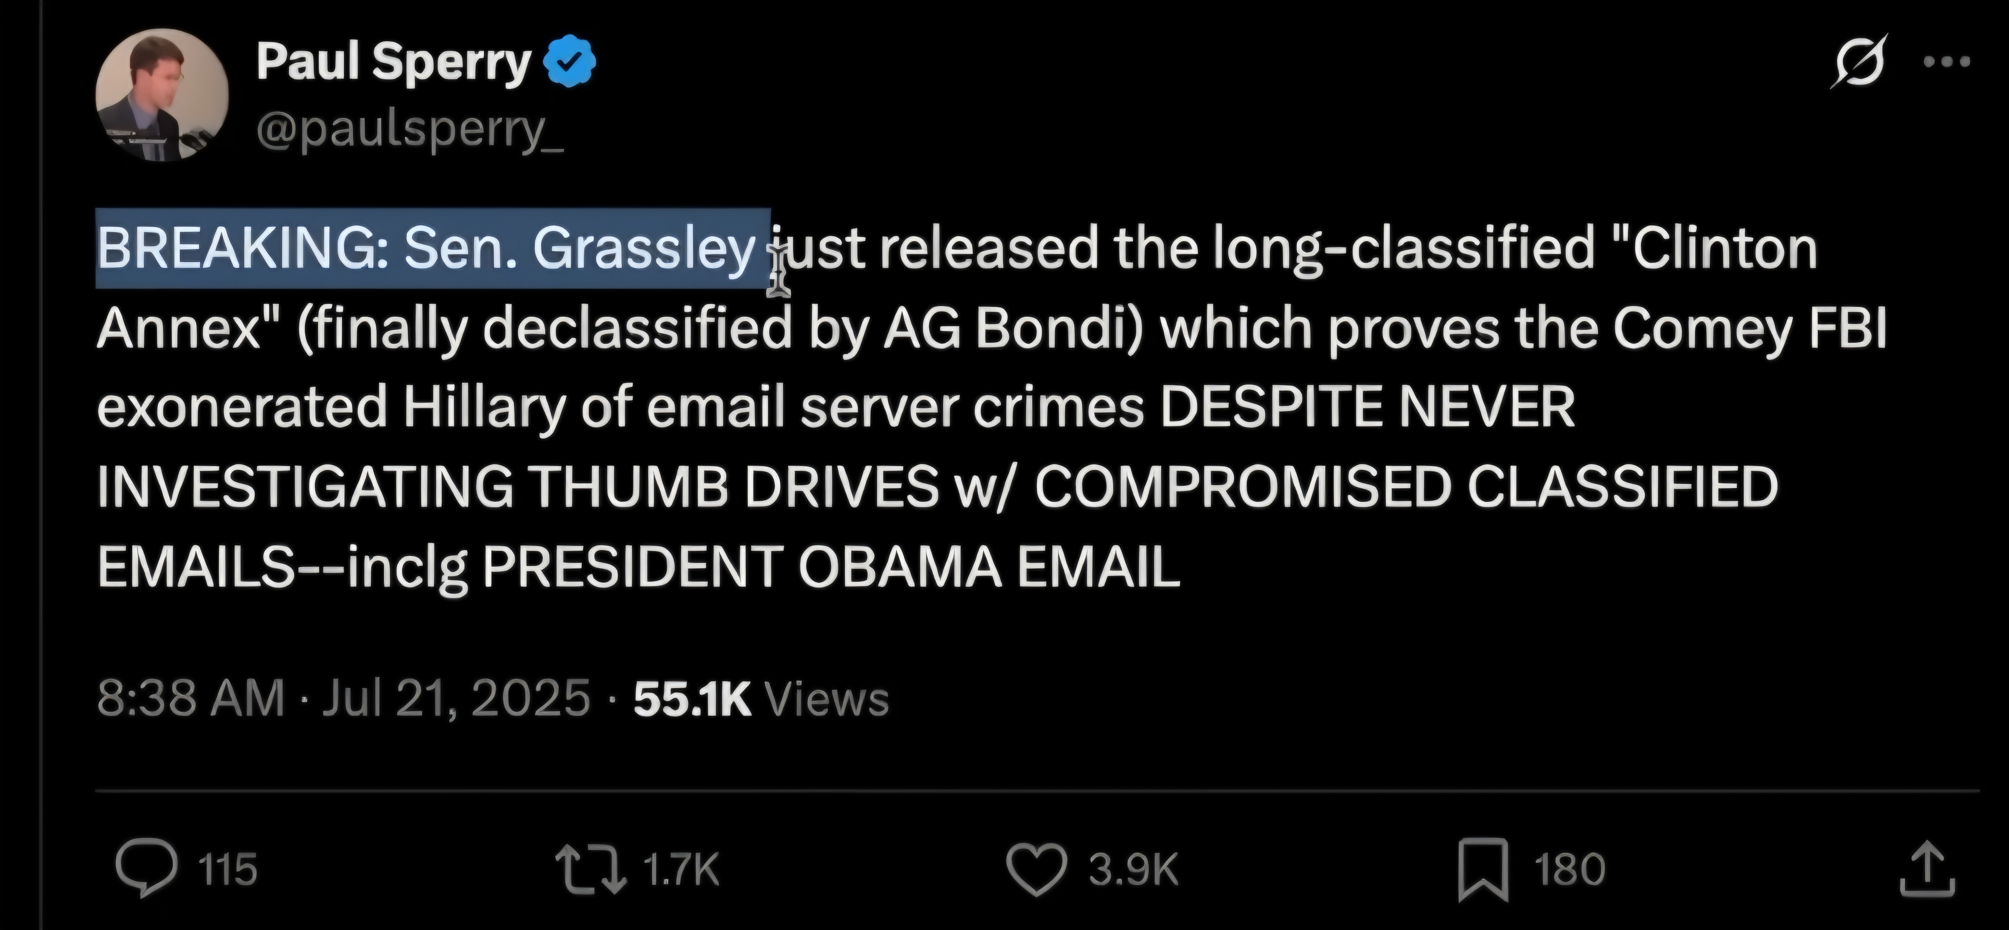Viewport: 2009px width, 930px height.
Task: Open the @paulsperry_ handle link
Action: (x=409, y=130)
